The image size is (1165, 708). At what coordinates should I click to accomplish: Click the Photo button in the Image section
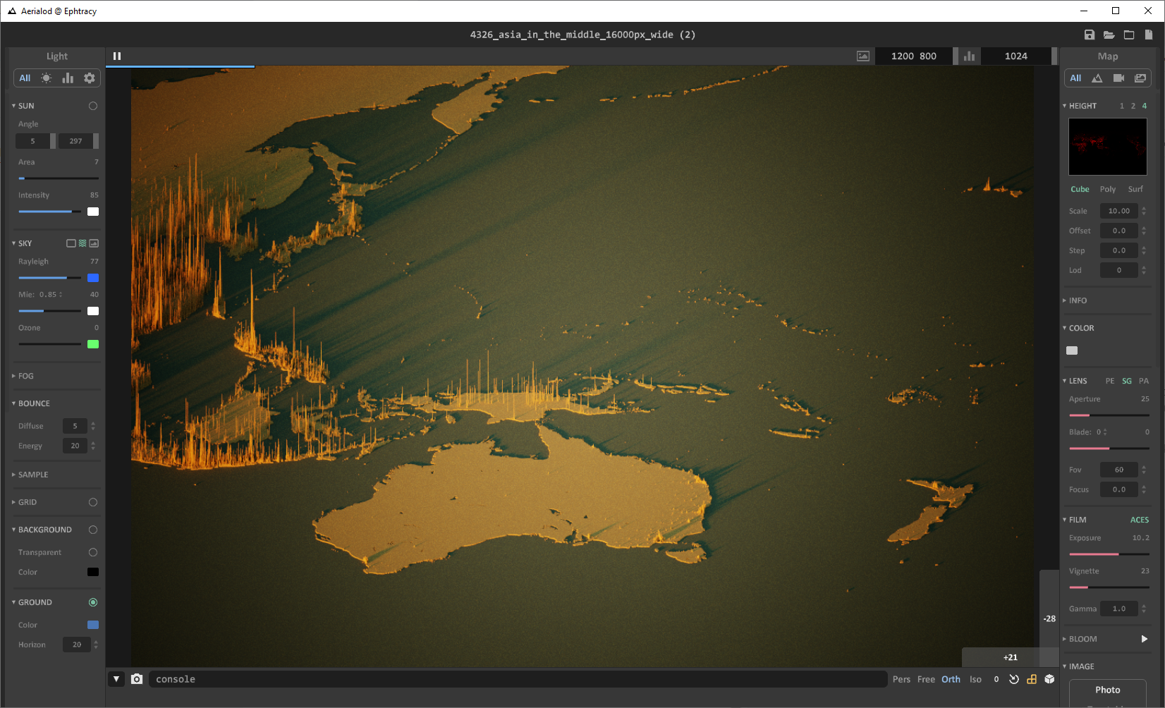point(1107,690)
